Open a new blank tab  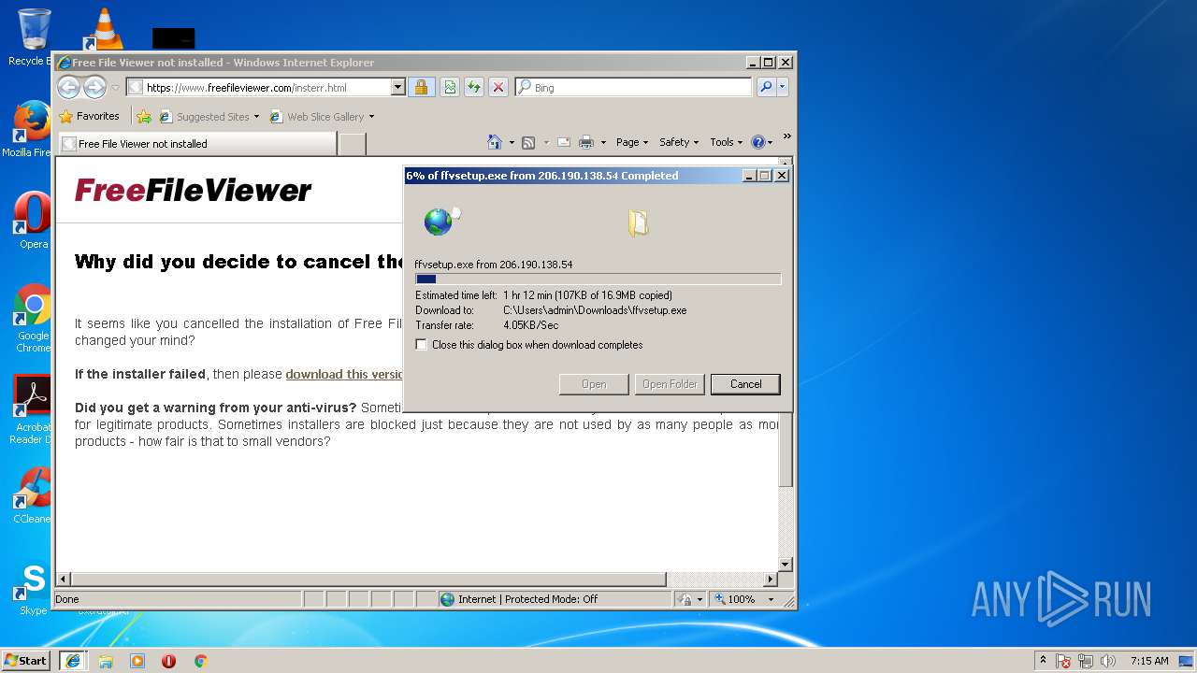coord(352,144)
